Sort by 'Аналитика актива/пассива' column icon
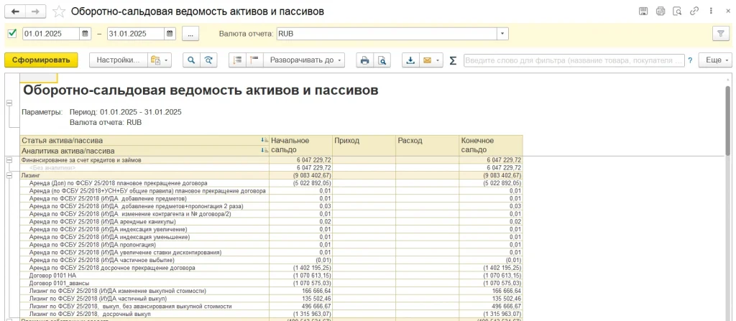This screenshot has width=736, height=321. pos(264,151)
